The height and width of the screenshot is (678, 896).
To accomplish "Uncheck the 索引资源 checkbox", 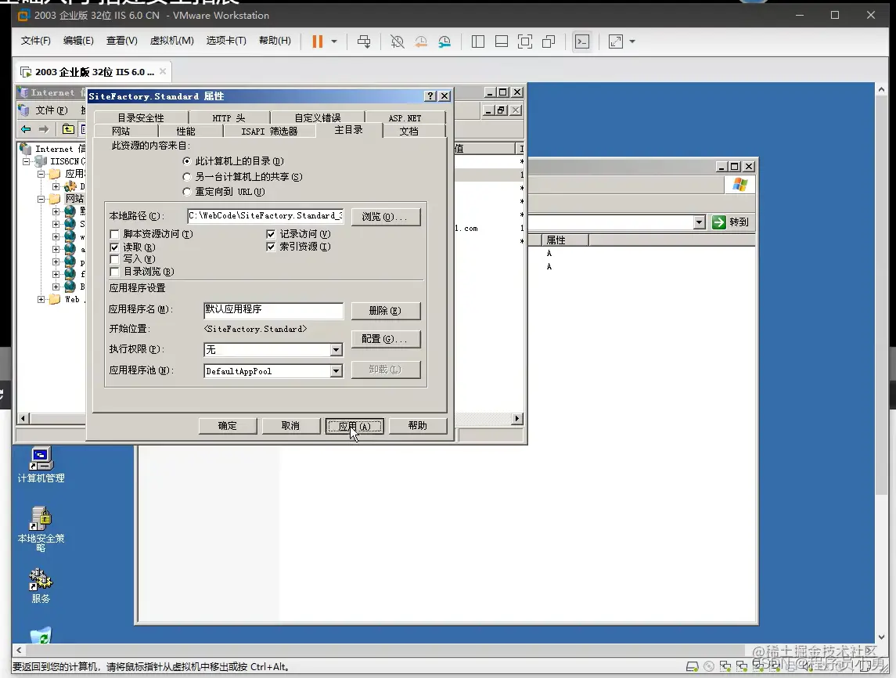I will [x=271, y=247].
